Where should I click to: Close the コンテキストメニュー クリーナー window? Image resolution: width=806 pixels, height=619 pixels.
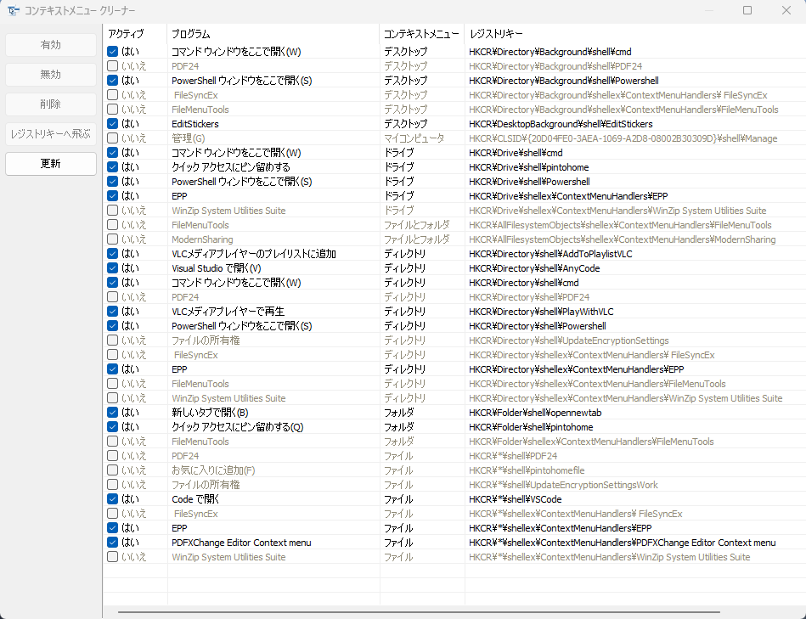[786, 10]
